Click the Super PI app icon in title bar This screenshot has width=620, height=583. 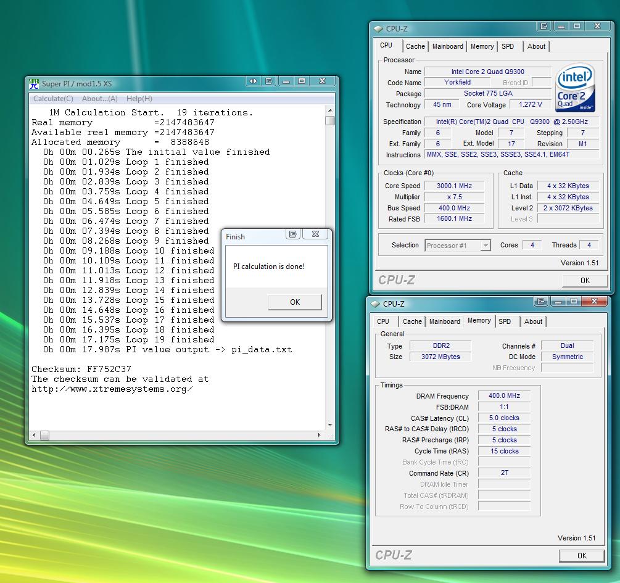(x=33, y=83)
